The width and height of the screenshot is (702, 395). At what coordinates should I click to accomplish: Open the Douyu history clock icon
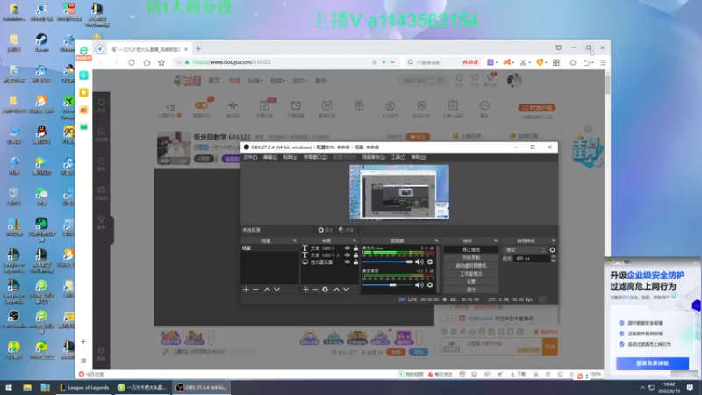point(459,78)
